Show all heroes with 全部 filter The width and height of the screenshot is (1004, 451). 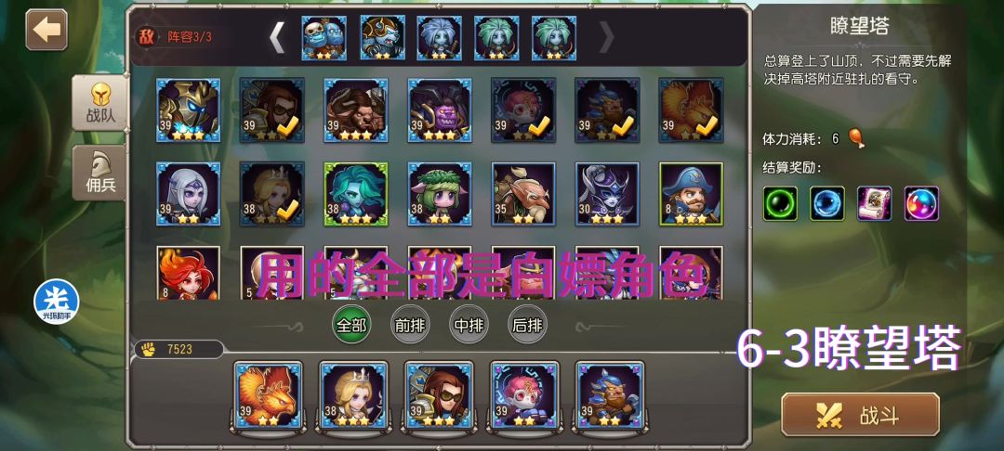351,325
